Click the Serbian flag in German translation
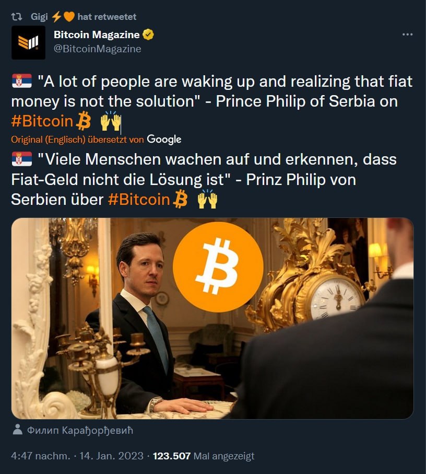Screen dimensions: 426x474 (22, 159)
